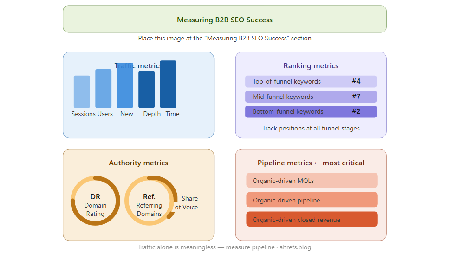The width and height of the screenshot is (462, 260).
Task: Click the Sessions label under the chart
Action: coord(84,114)
